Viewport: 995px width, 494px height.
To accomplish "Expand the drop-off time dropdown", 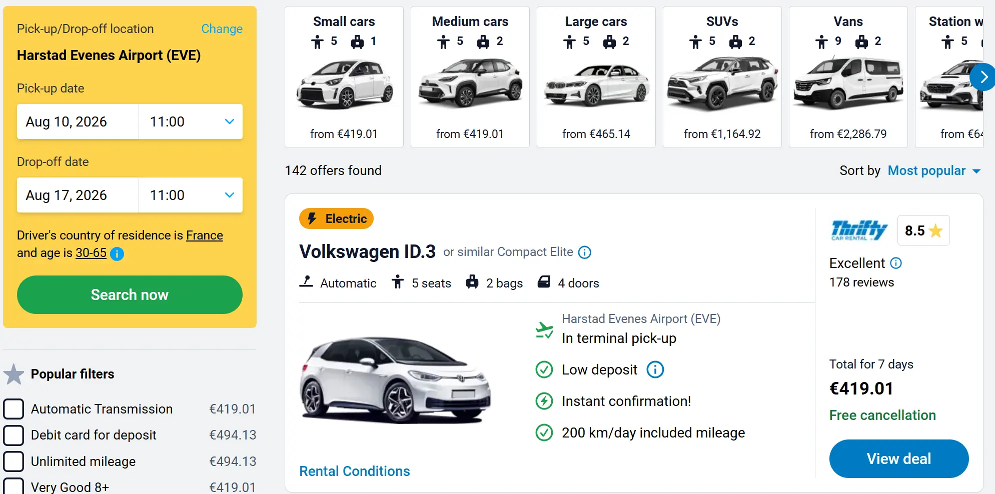I will tap(191, 195).
